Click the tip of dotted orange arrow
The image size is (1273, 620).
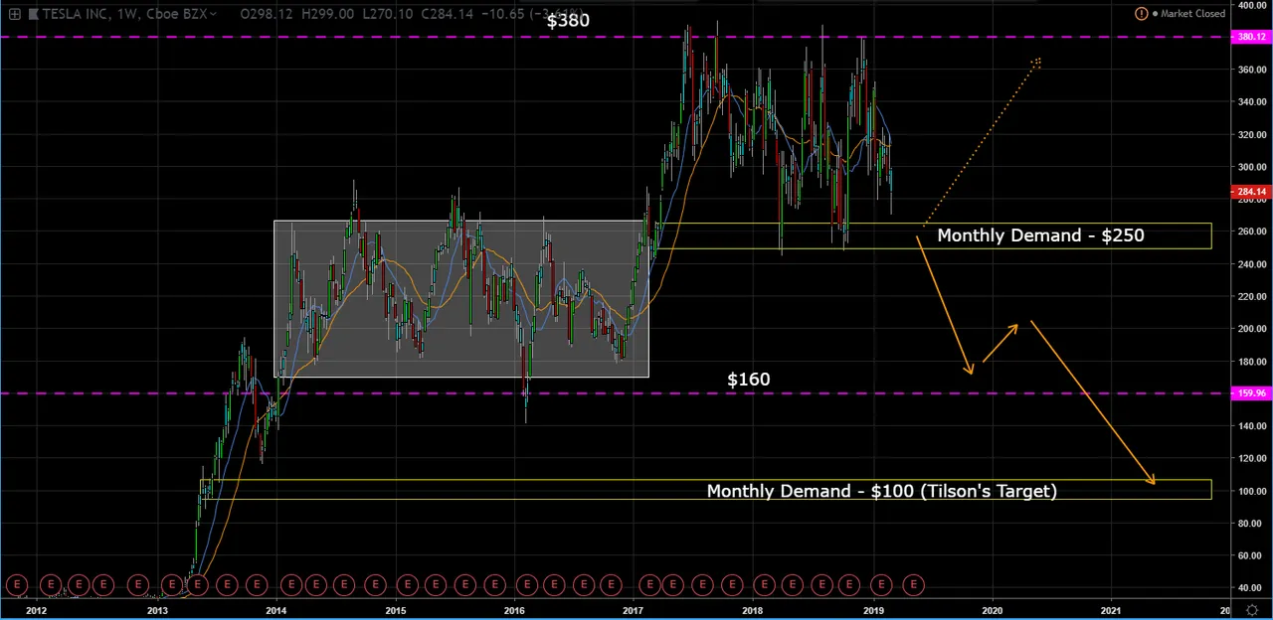1036,62
